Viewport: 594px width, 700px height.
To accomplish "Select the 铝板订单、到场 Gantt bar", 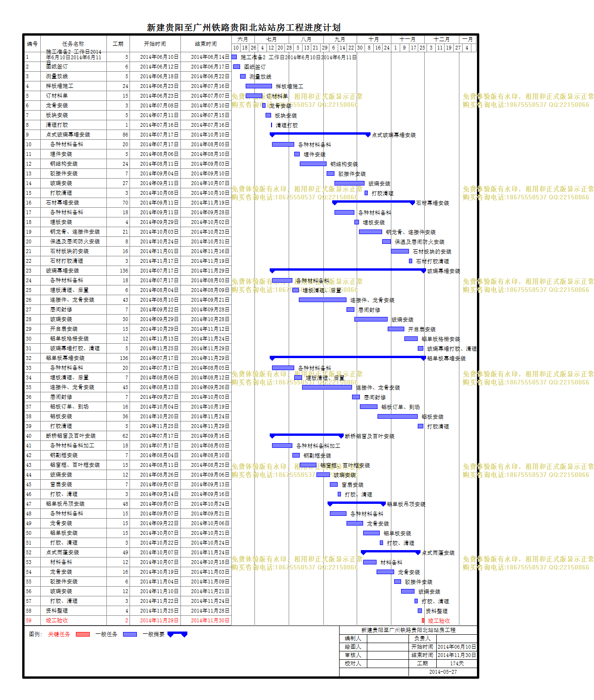I will point(369,407).
